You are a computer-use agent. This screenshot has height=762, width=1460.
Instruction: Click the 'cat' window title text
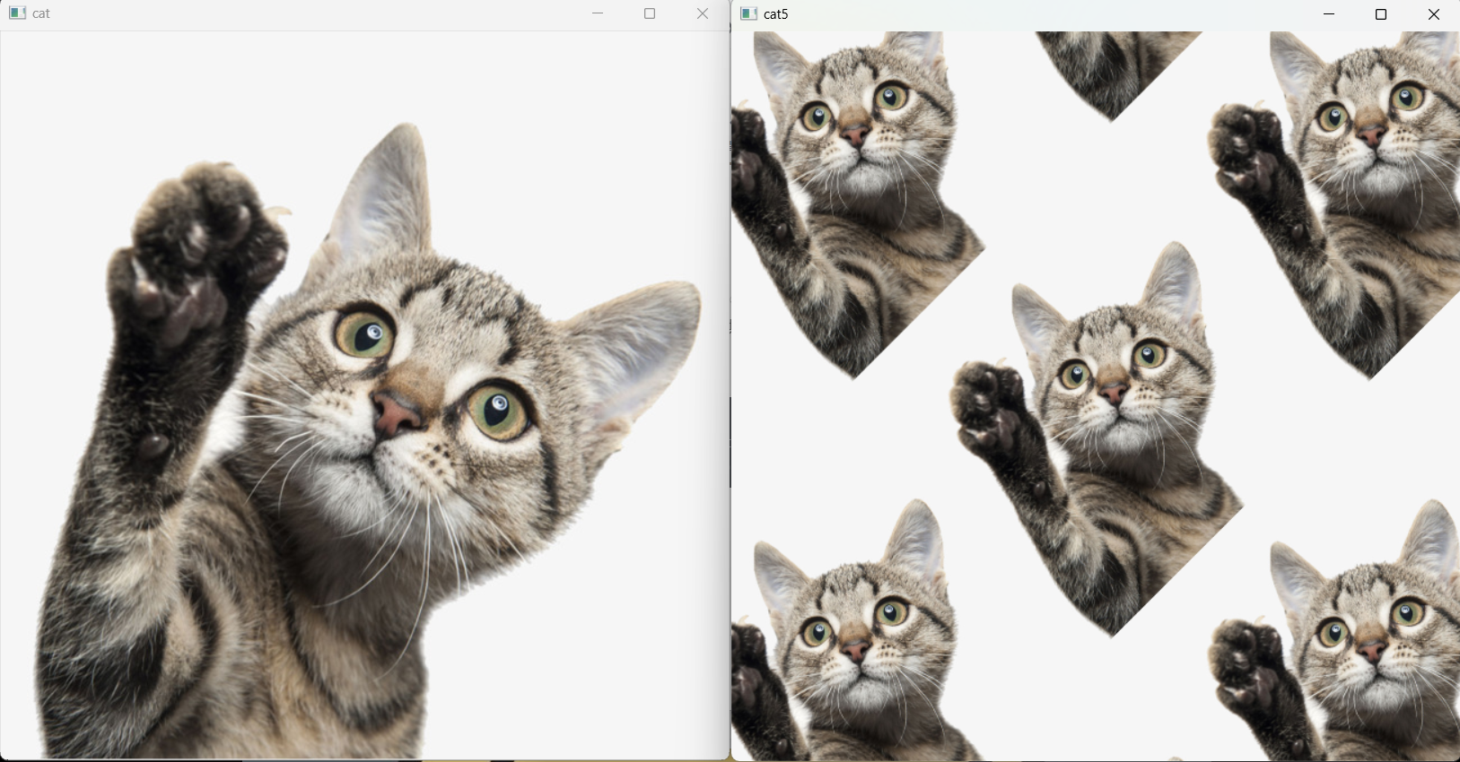pyautogui.click(x=41, y=14)
